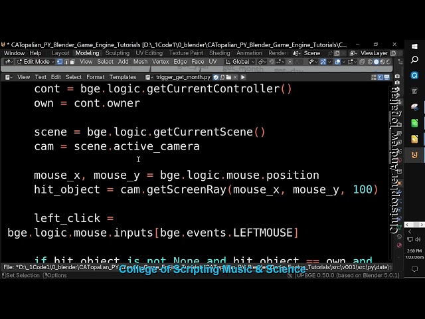Toggle snapping magnet icon
The image size is (425, 319).
pos(272,62)
